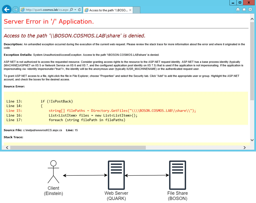
Task: Click the red 'Line 15:' Directory.GetFiles code row
Action: click(x=101, y=111)
